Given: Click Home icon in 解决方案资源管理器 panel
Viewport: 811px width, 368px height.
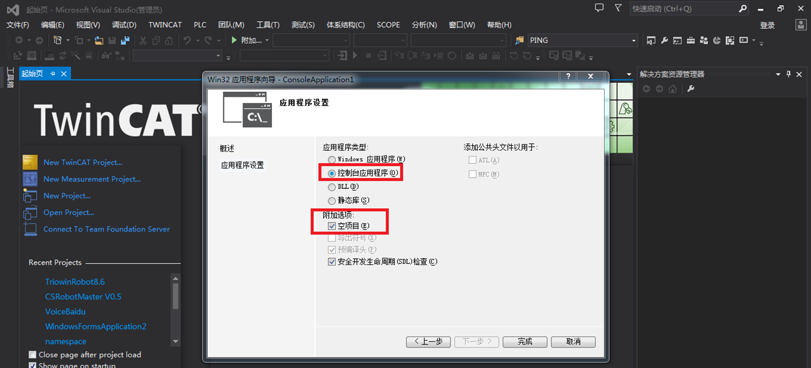Looking at the screenshot, I should (673, 89).
